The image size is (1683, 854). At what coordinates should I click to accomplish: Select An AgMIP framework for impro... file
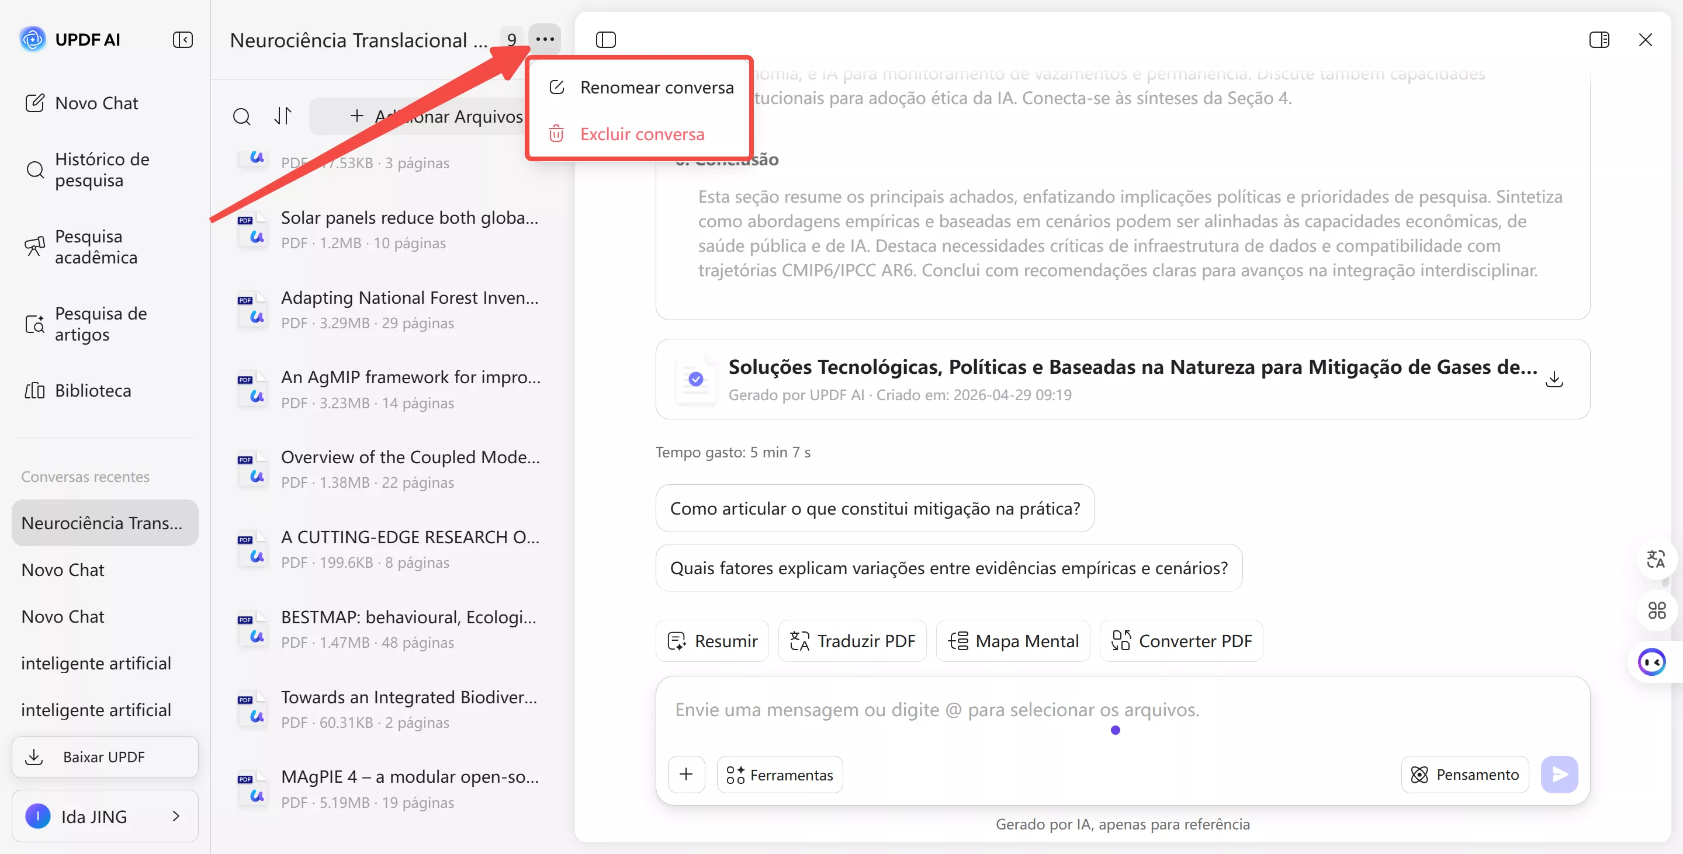coord(392,389)
